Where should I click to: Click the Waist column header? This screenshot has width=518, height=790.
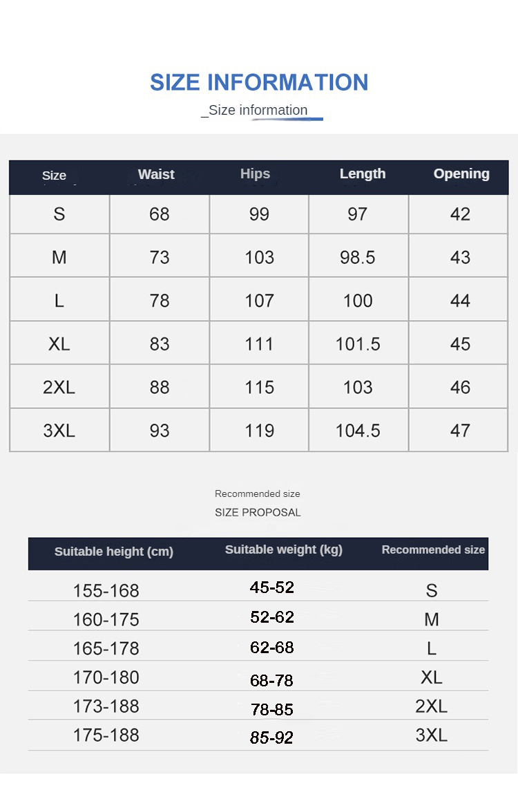tap(156, 174)
